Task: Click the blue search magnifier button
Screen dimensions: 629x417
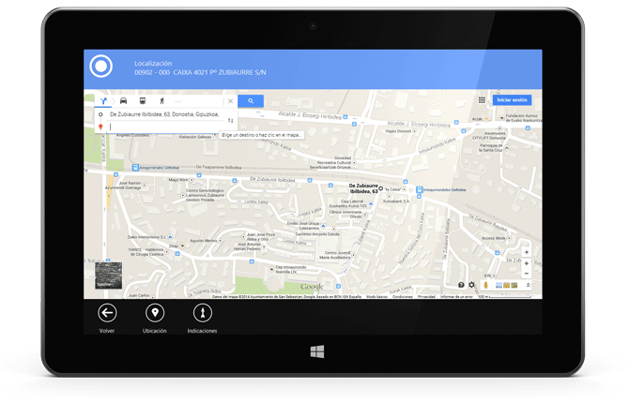Action: click(251, 101)
